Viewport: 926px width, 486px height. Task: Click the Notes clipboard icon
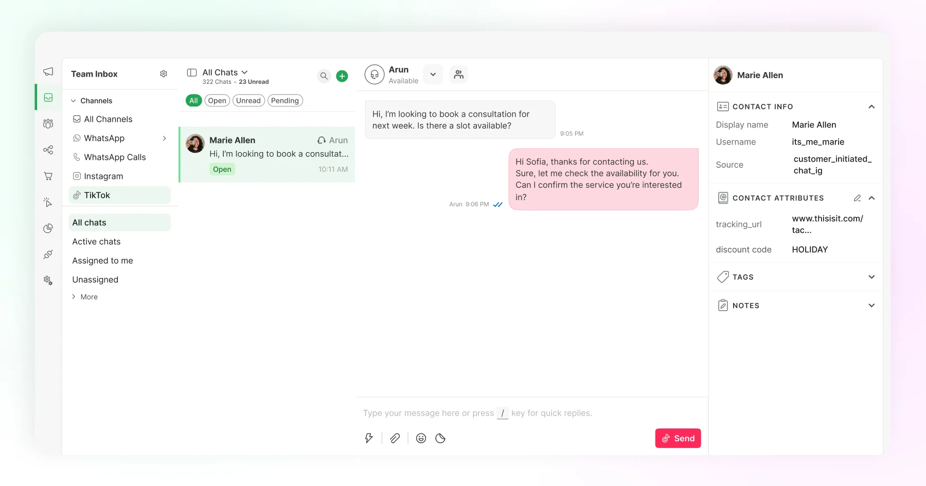coord(723,305)
